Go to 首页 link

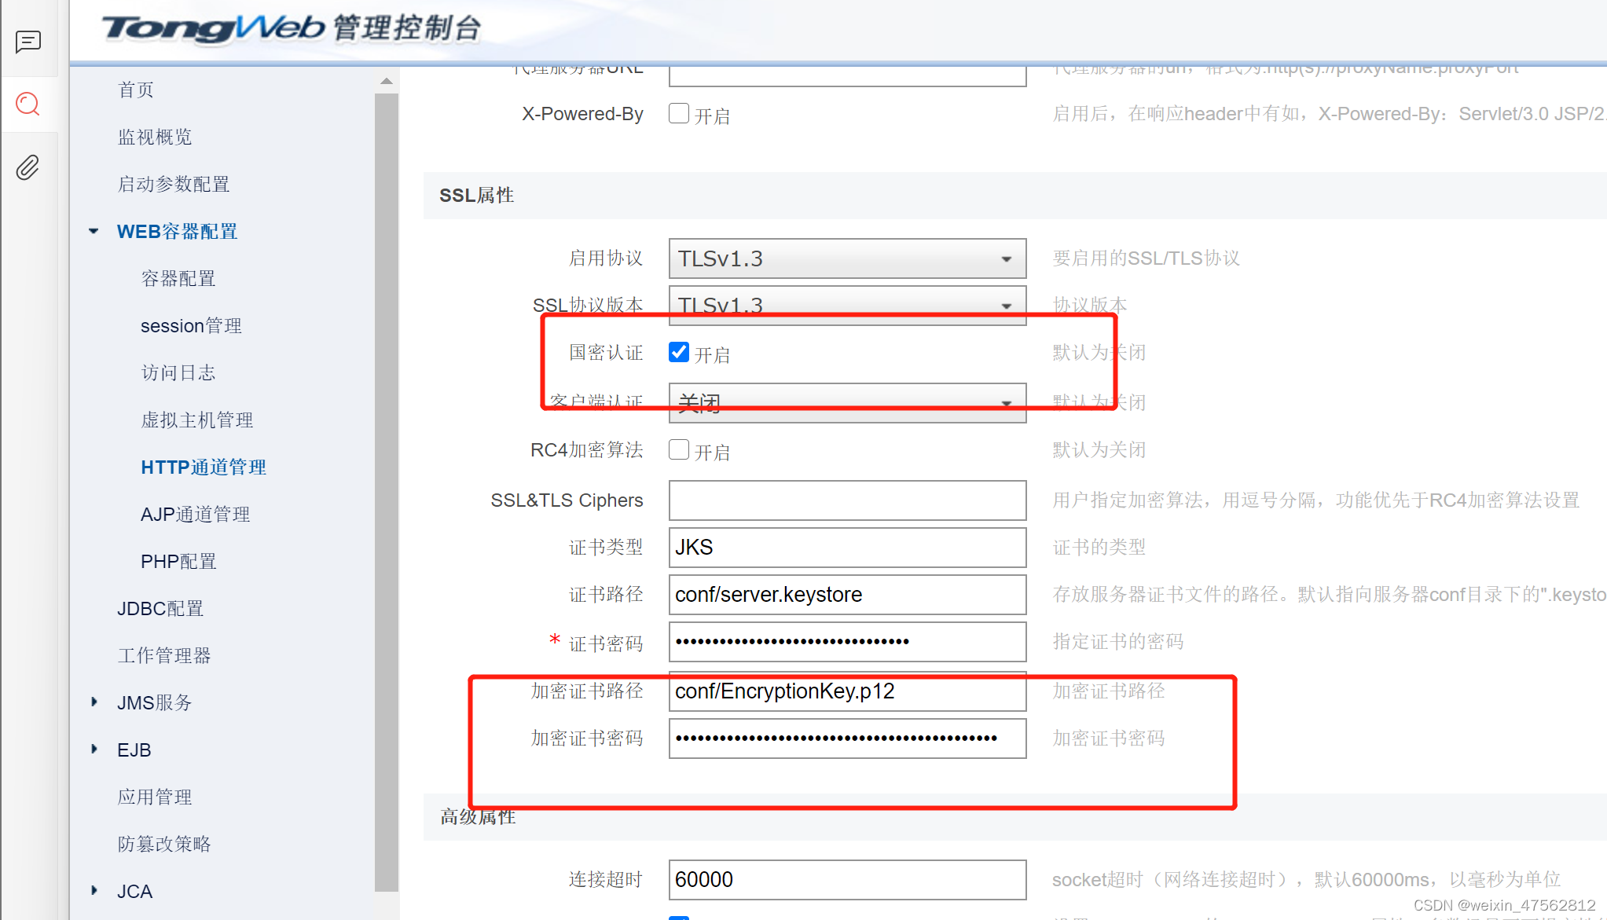click(x=136, y=90)
